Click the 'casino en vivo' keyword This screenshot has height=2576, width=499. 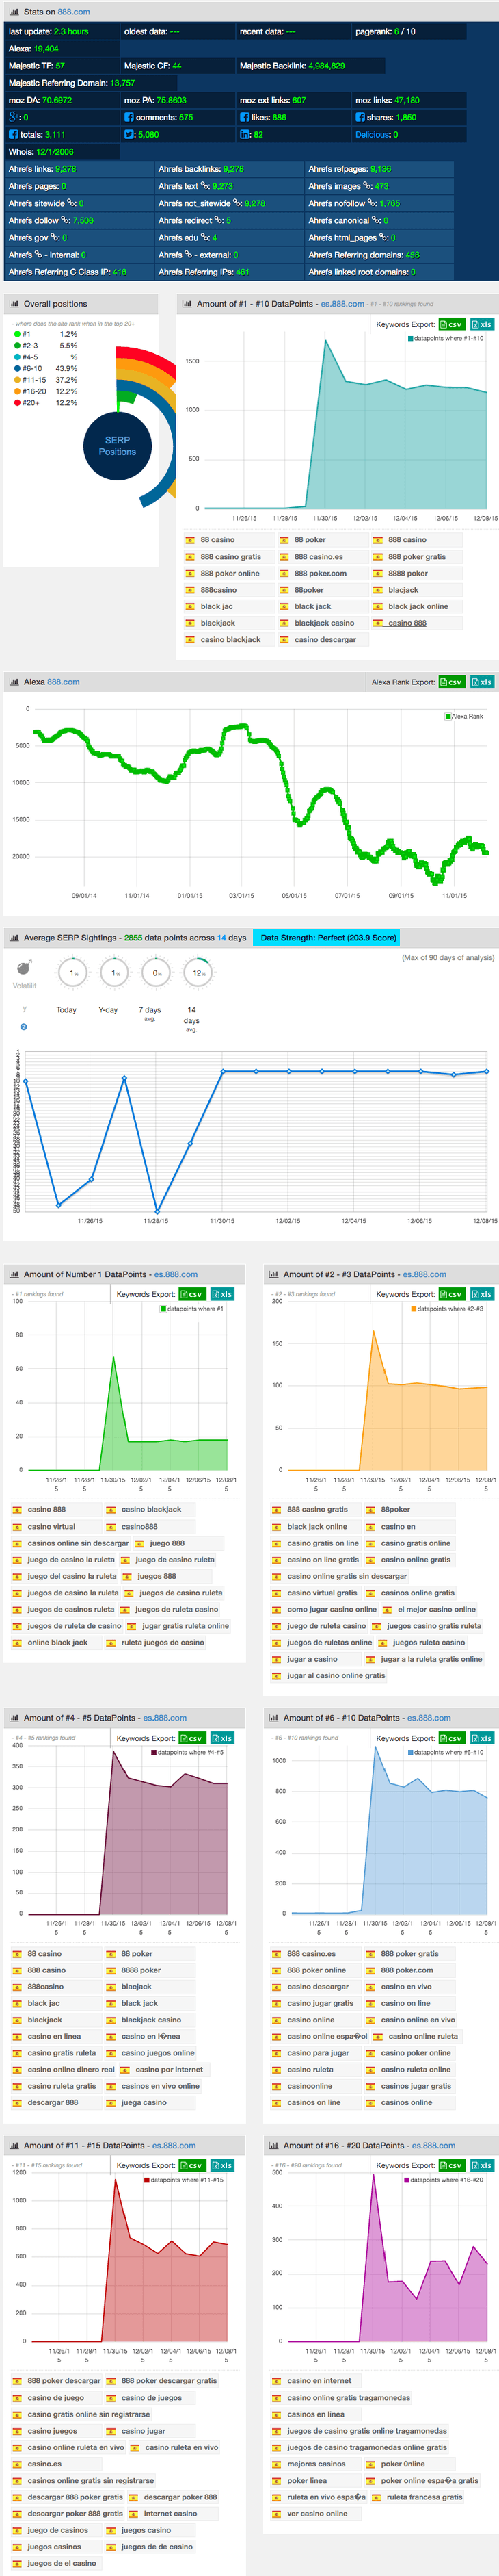(x=406, y=1987)
